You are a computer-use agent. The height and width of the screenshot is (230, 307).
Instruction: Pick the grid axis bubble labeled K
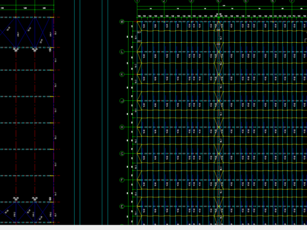pyautogui.click(x=122, y=74)
